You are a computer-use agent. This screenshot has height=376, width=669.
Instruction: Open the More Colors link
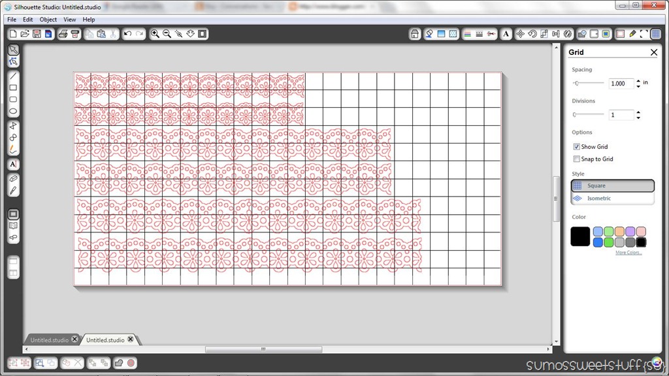[x=628, y=253]
